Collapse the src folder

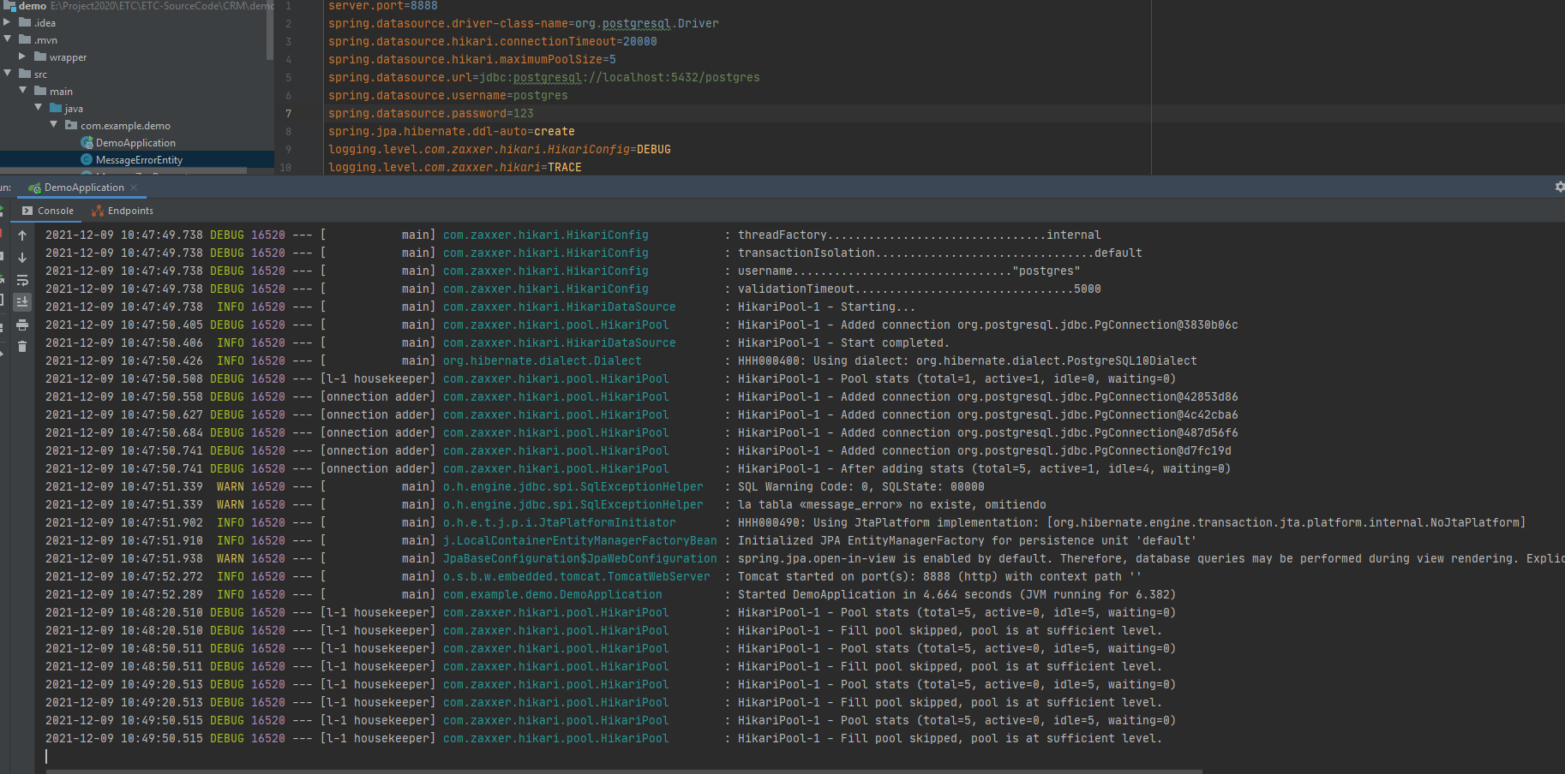tap(8, 74)
